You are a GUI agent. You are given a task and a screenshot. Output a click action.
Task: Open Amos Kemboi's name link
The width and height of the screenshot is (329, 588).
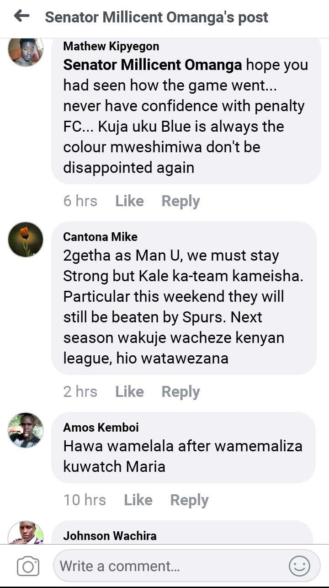click(101, 428)
